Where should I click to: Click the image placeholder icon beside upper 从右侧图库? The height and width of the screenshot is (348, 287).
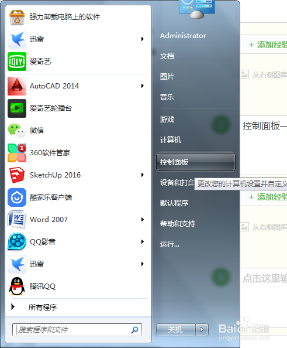tap(244, 74)
